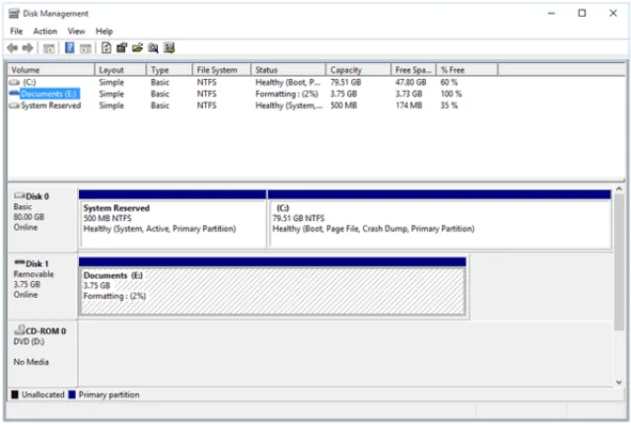The image size is (631, 424).
Task: Click the vertical scrollbar thumb in disk pane
Action: 619,262
